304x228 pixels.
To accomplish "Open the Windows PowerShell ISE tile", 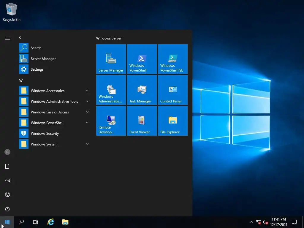I will click(172, 59).
